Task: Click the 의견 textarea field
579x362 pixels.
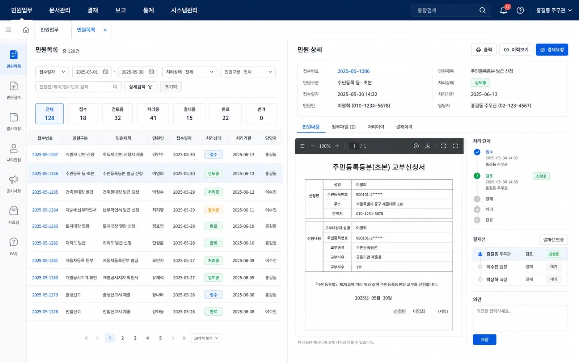Action: tap(520, 318)
